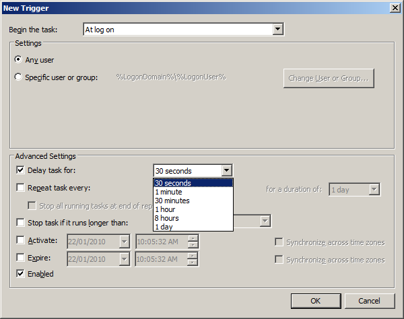Uncheck the 'Delay task for' checkbox
404x319 pixels.
click(20, 170)
